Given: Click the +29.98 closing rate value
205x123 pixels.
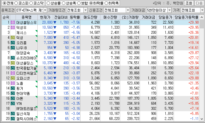Looking at the screenshot, I should (x=193, y=23).
